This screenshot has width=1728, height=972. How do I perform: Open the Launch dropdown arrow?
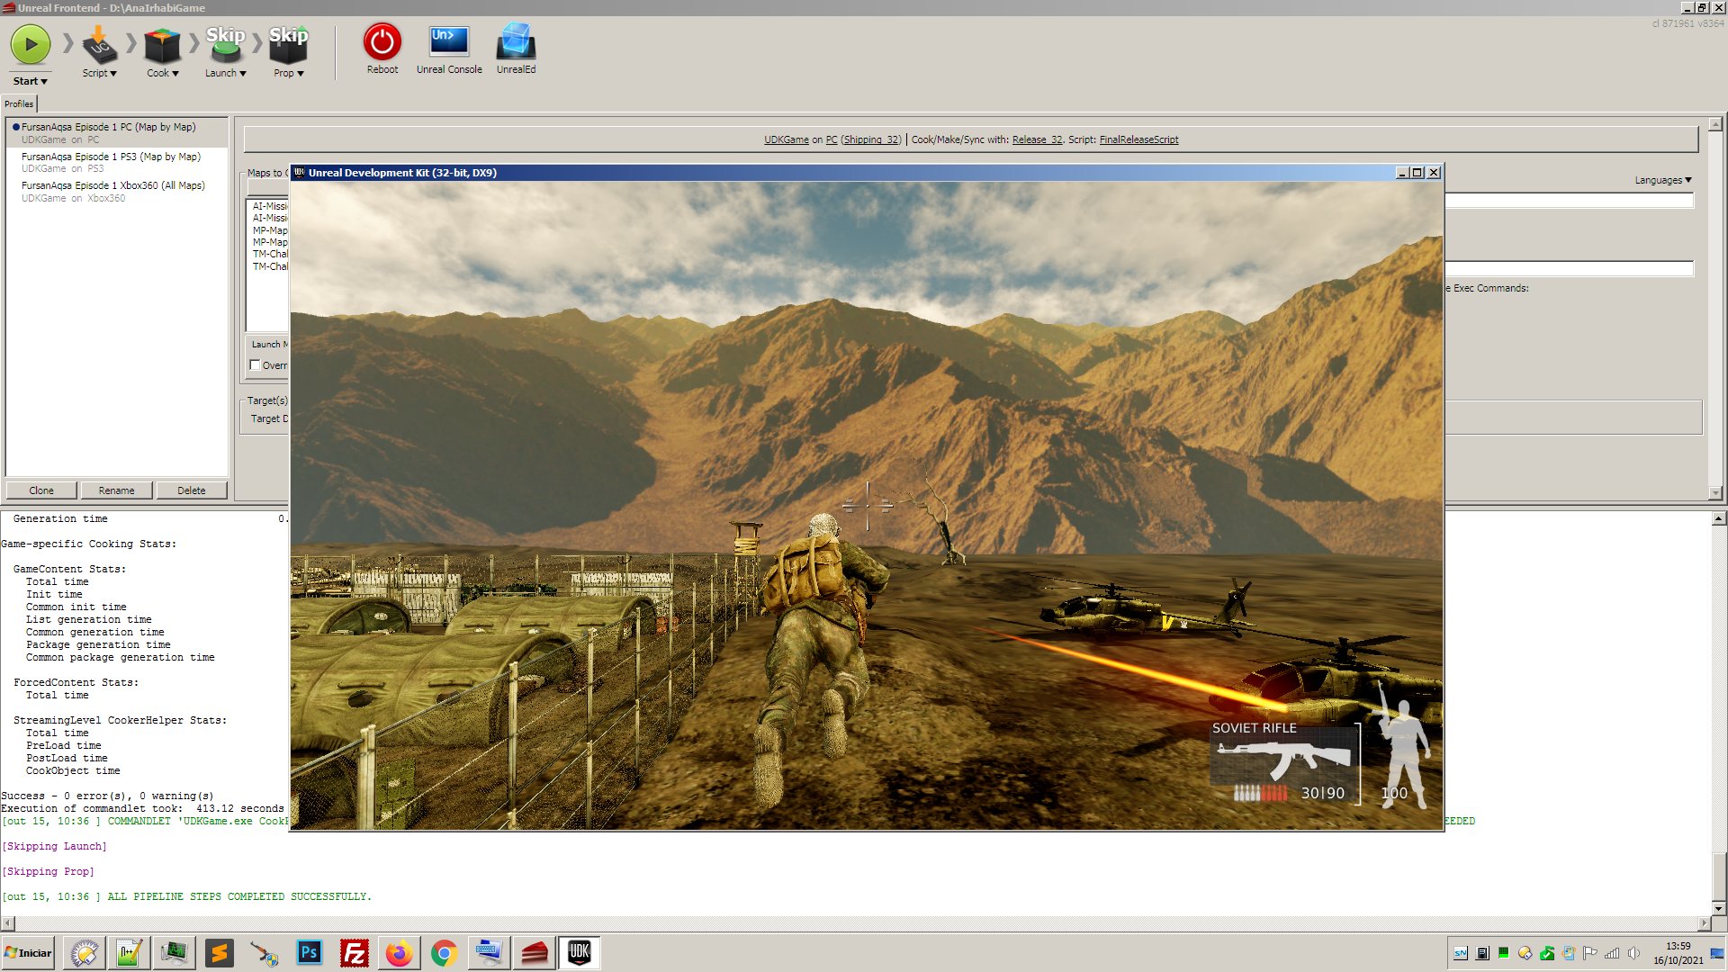(243, 74)
